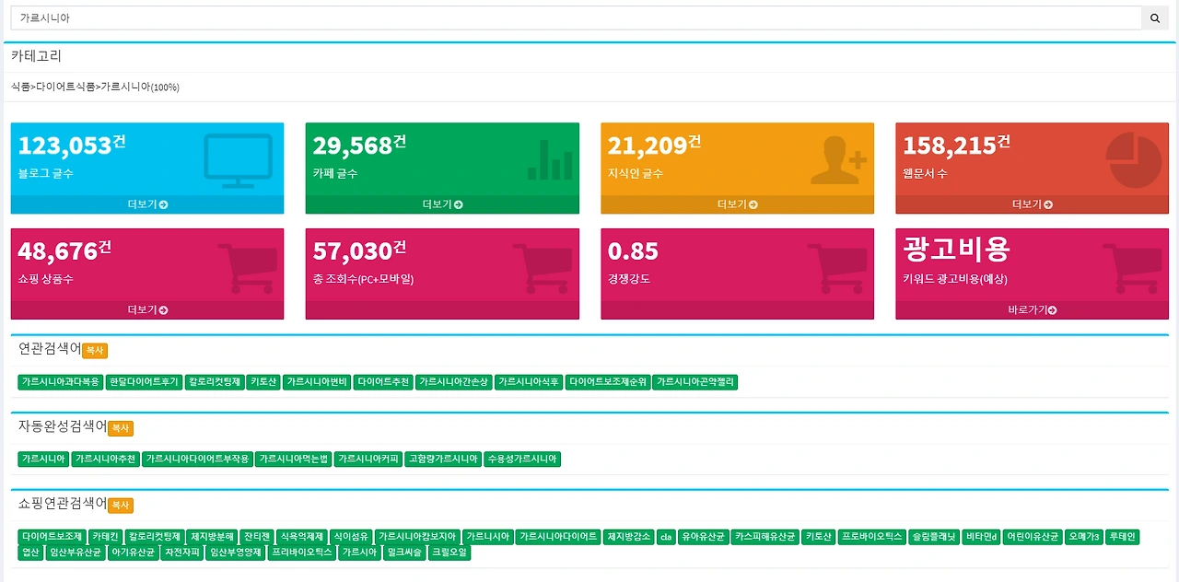Screen dimensions: 1179x582
Task: Select the 식이섬유 shopping tag
Action: click(x=351, y=536)
